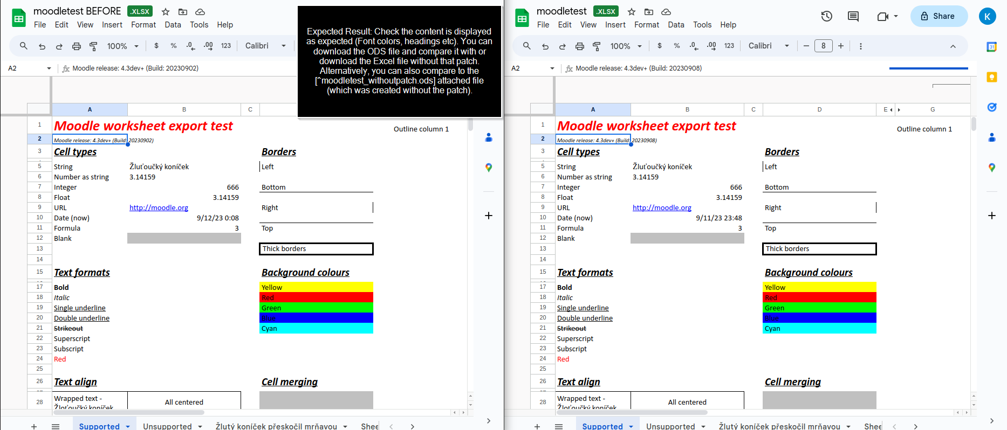Select Thick borders cell in right window
The image size is (1007, 430).
pyautogui.click(x=820, y=248)
